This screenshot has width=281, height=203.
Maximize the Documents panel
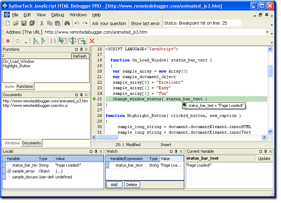point(77,95)
